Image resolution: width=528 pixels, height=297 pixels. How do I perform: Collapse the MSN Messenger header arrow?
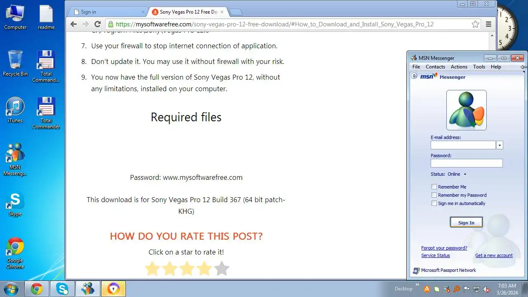click(414, 76)
